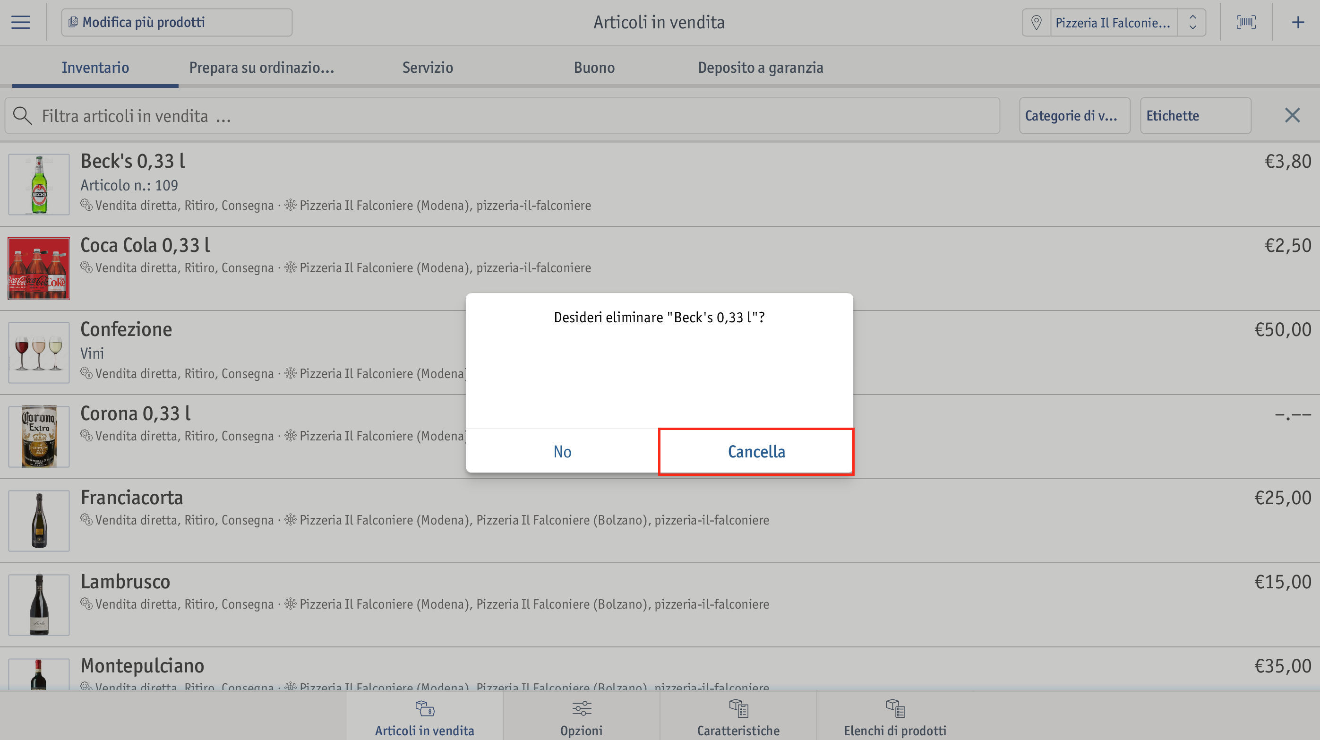Decline deletion by clicking No
This screenshot has width=1320, height=740.
562,451
